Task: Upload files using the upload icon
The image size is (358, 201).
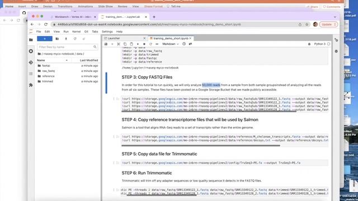Action: tap(66, 39)
